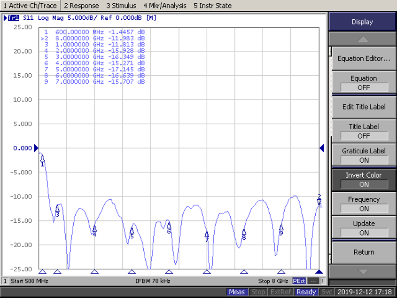
Task: Click the softkey menu down arrow
Action: 362,271
